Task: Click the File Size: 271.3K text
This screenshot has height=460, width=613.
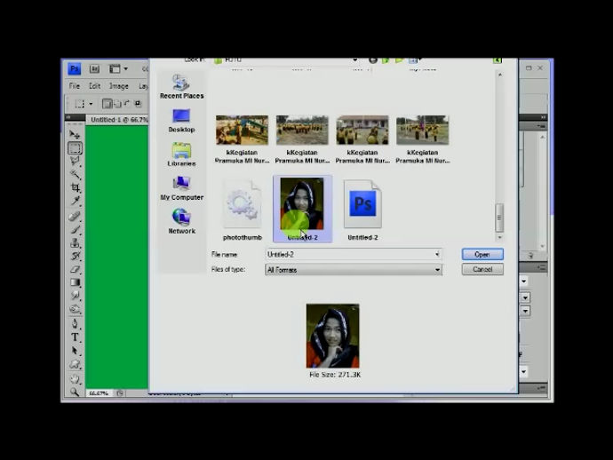Action: pos(335,375)
